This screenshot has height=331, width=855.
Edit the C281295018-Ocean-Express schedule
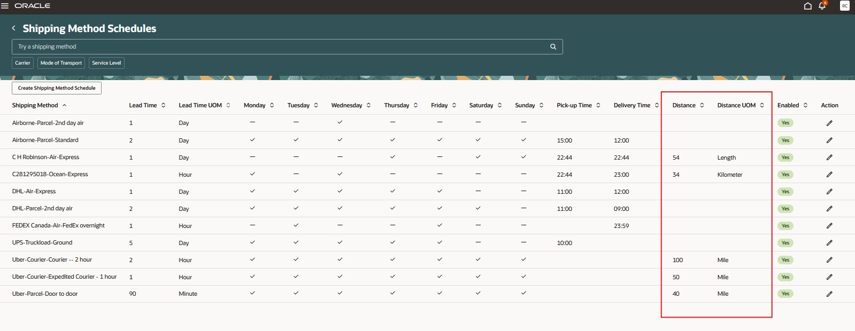[829, 174]
